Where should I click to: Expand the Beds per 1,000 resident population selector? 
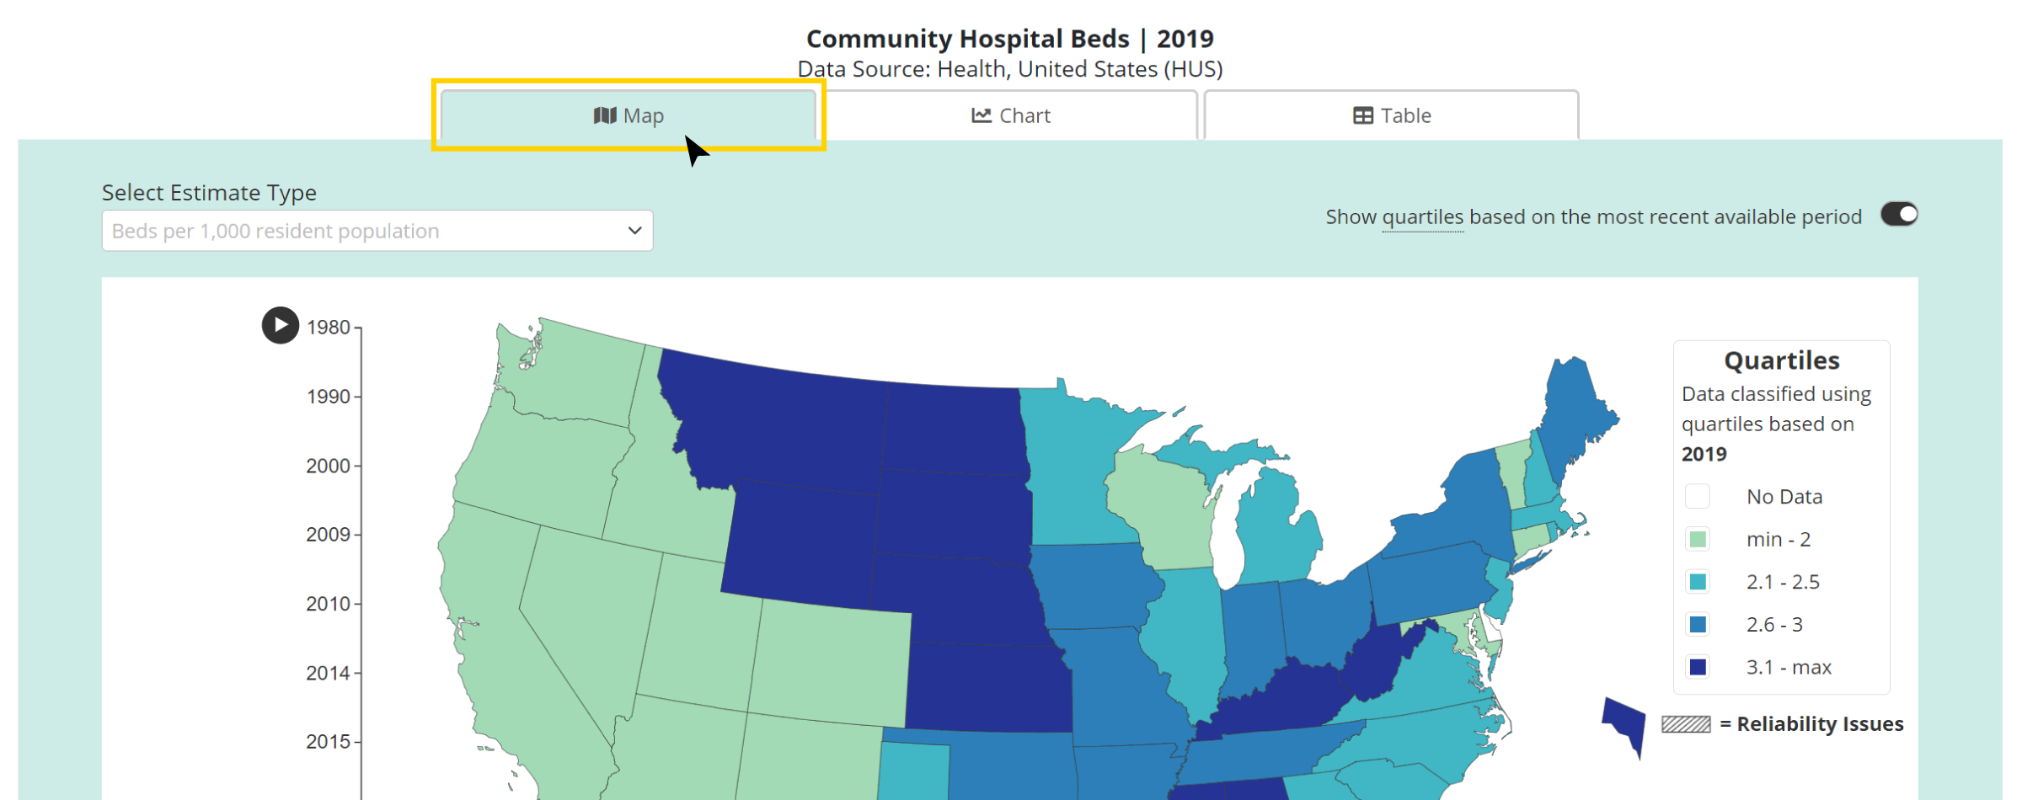[x=377, y=230]
